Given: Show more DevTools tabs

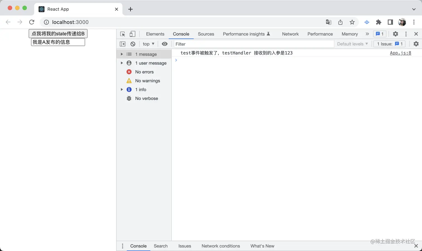Looking at the screenshot, I should click(367, 34).
